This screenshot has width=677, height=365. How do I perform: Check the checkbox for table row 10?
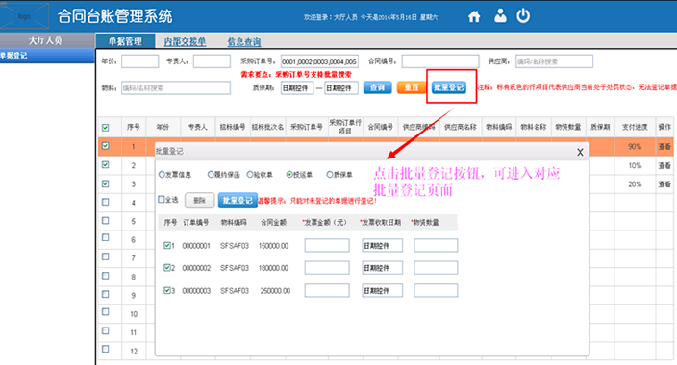[x=106, y=312]
